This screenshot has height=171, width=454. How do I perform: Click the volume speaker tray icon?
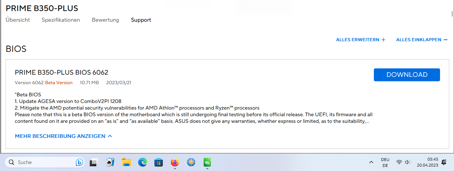tap(407, 162)
